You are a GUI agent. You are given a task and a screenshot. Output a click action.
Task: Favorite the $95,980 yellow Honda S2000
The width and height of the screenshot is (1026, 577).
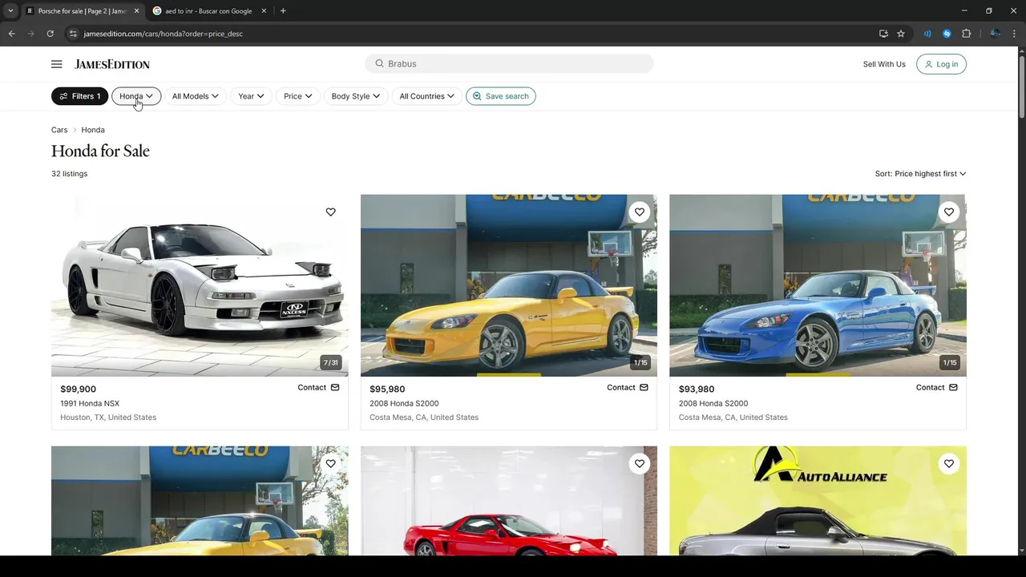(639, 212)
